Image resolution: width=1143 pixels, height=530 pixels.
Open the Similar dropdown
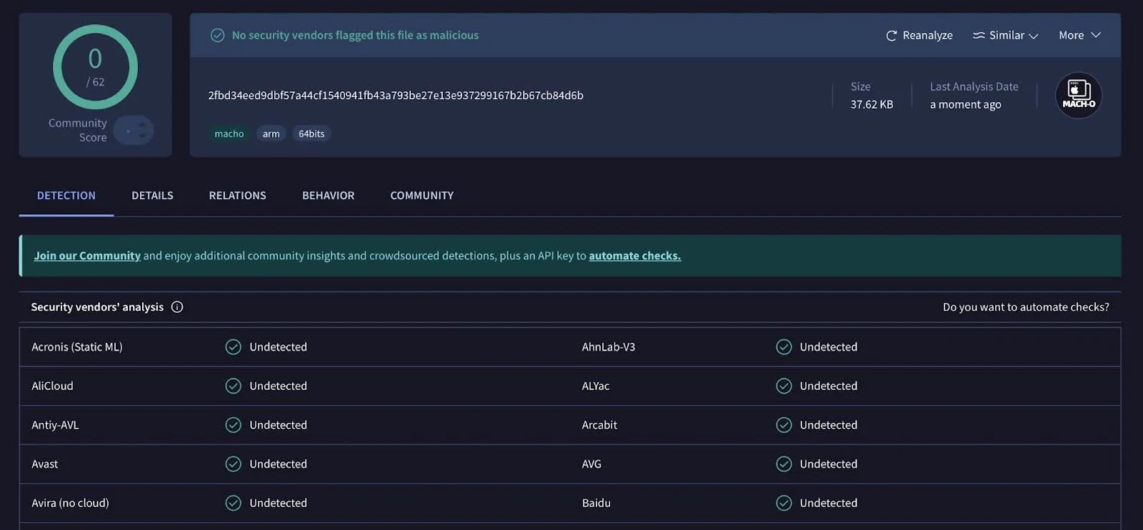(1005, 35)
